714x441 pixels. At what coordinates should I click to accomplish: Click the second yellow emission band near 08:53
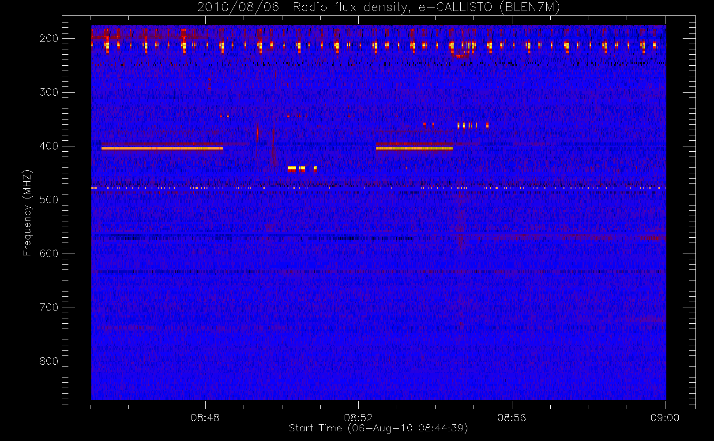[x=414, y=149]
